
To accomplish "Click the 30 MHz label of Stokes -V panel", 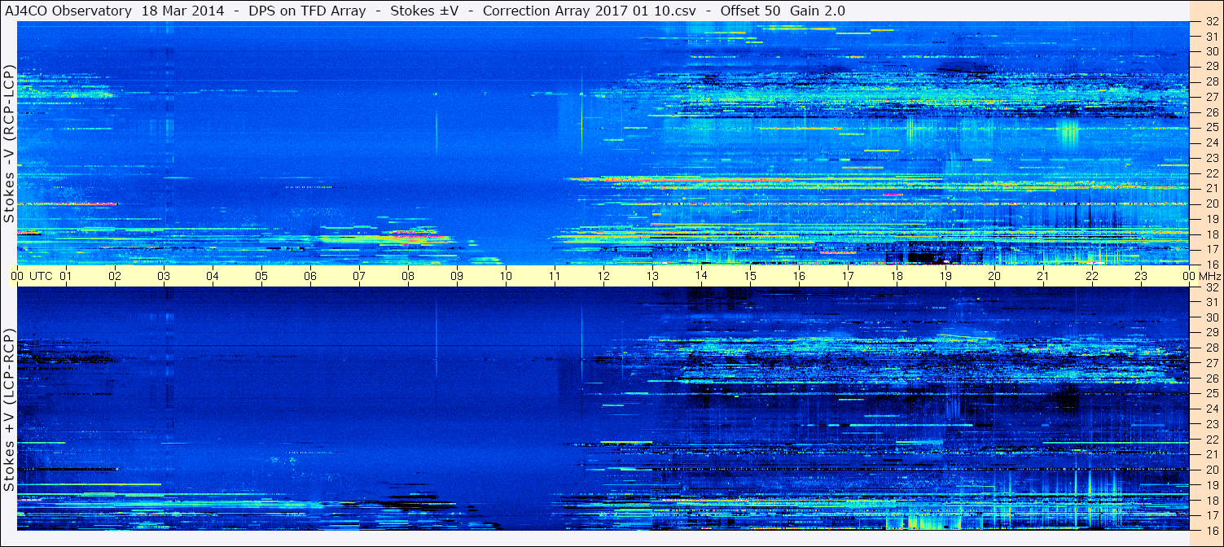I will pos(1212,50).
